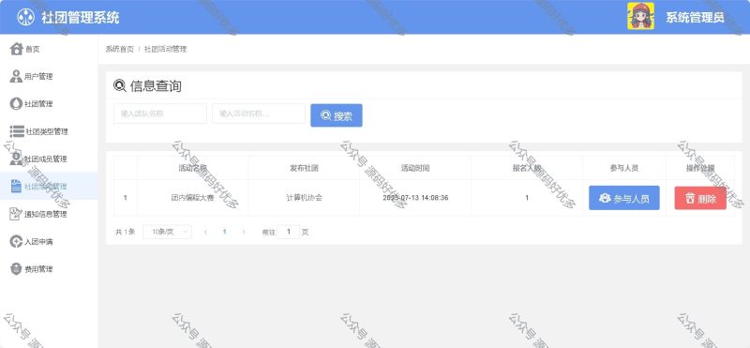The width and height of the screenshot is (750, 348).
Task: Open 社团成员管理 menu item
Action: [49, 159]
